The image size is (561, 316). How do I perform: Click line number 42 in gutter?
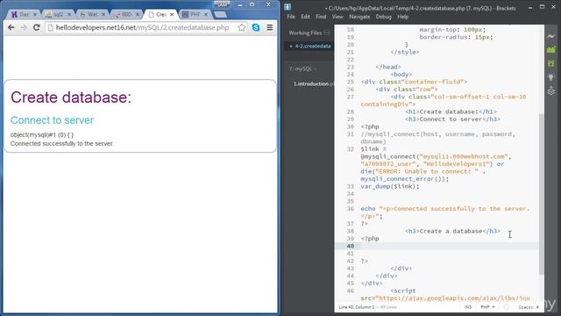[351, 261]
